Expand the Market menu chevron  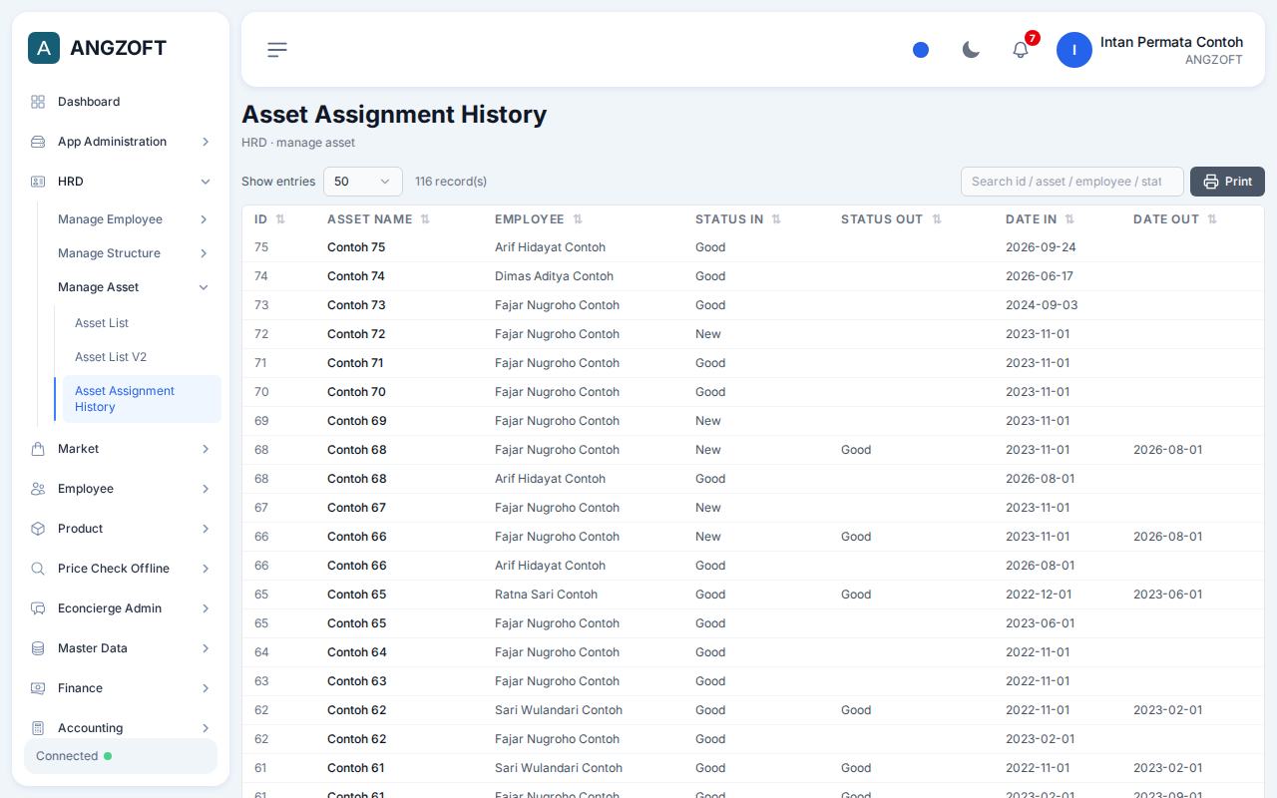pos(206,449)
